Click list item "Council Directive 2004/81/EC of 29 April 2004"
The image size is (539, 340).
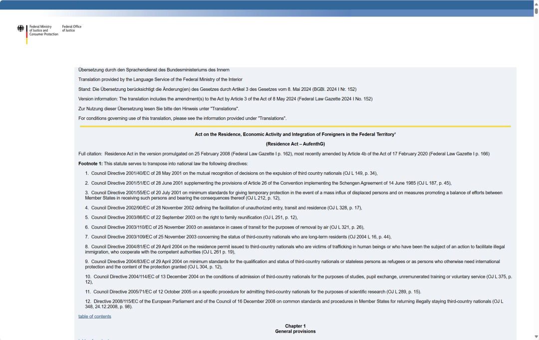point(295,249)
